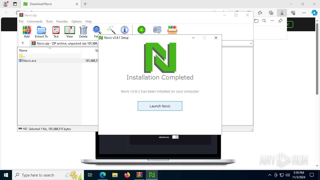Close the Noxic Setup window
The width and height of the screenshot is (320, 180).
click(216, 38)
